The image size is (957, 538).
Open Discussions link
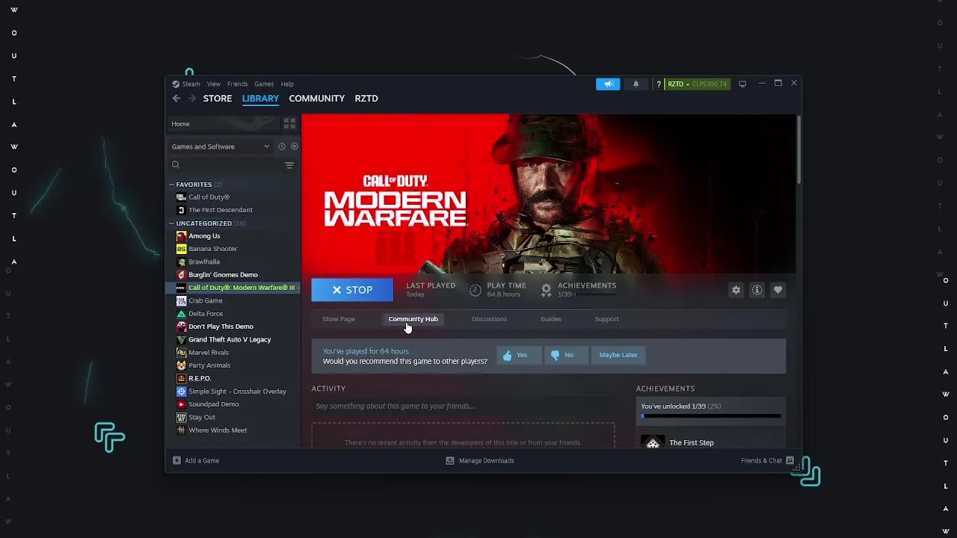(490, 319)
